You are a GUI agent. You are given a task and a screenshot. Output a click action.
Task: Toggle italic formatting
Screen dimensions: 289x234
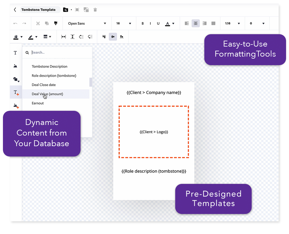(151, 24)
